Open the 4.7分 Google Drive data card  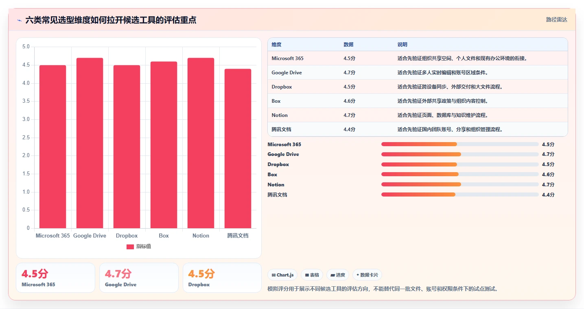[139, 278]
